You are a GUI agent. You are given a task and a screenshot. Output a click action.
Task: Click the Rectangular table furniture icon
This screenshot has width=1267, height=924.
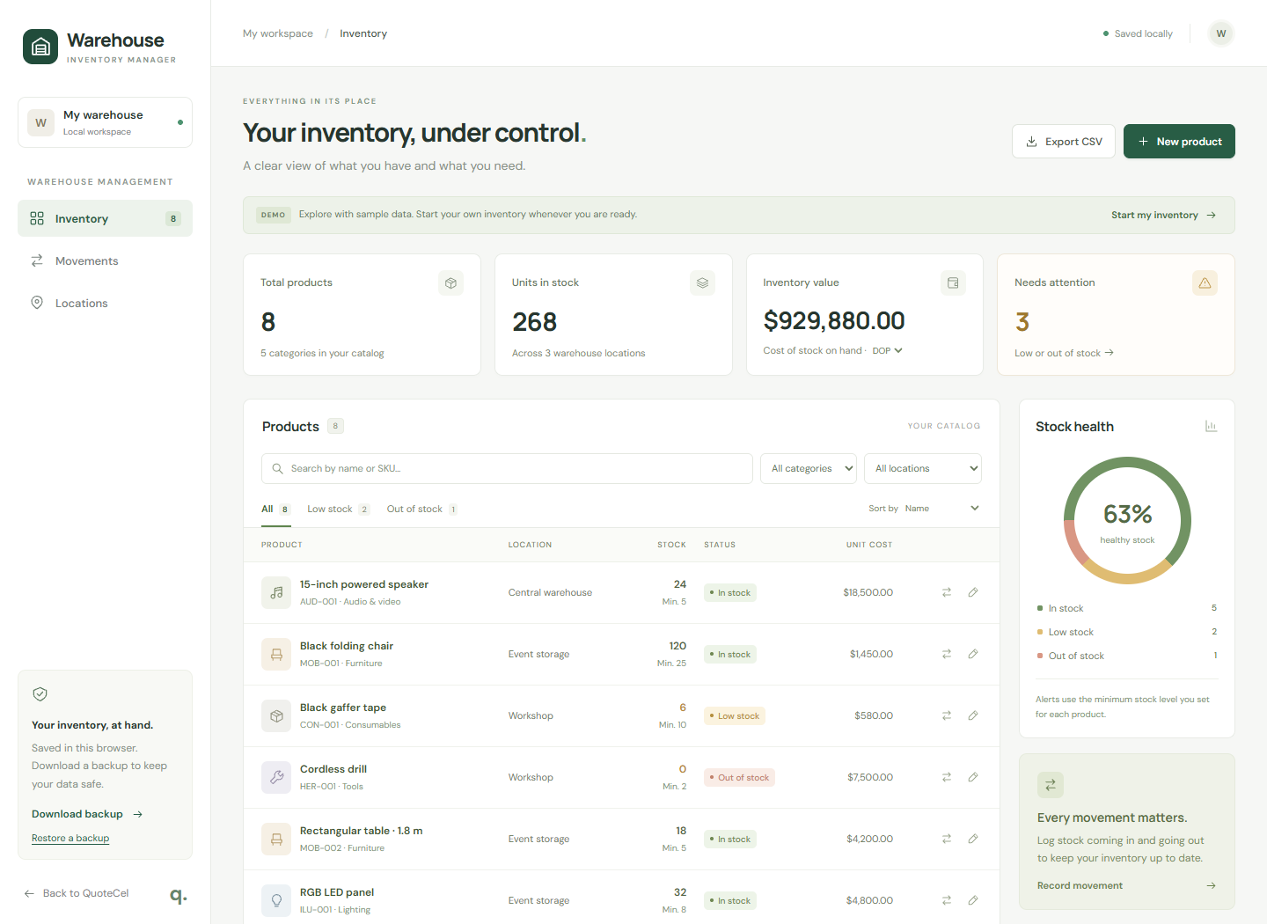click(276, 839)
